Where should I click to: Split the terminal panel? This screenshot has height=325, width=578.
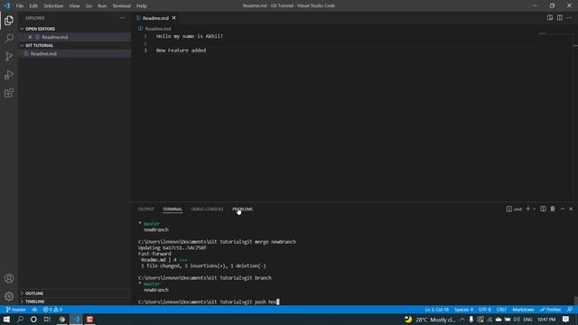click(x=543, y=209)
